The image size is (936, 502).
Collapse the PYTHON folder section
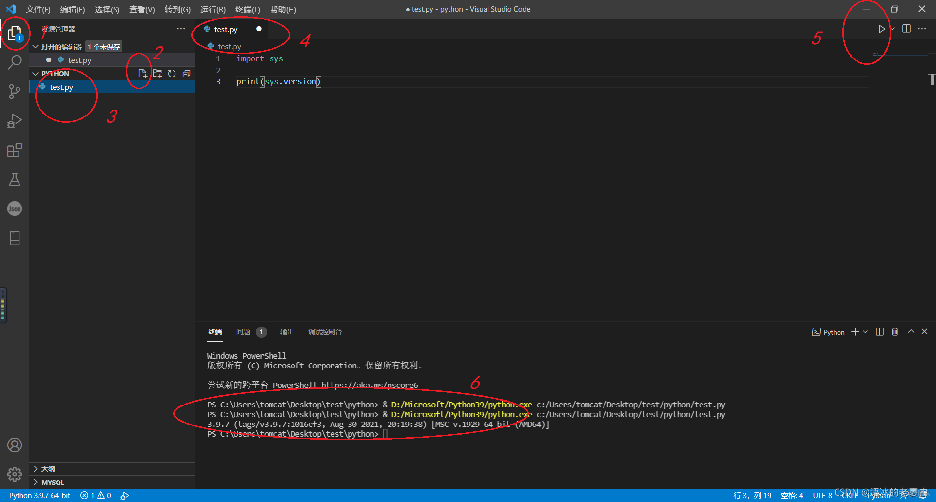[x=36, y=74]
